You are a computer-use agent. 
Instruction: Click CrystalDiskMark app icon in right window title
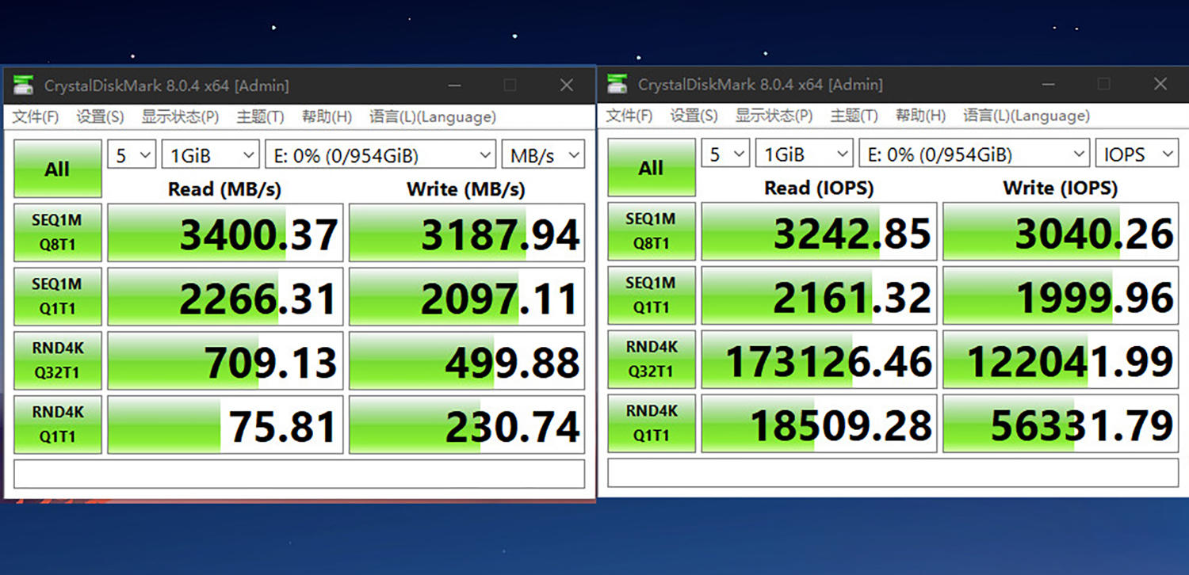617,84
